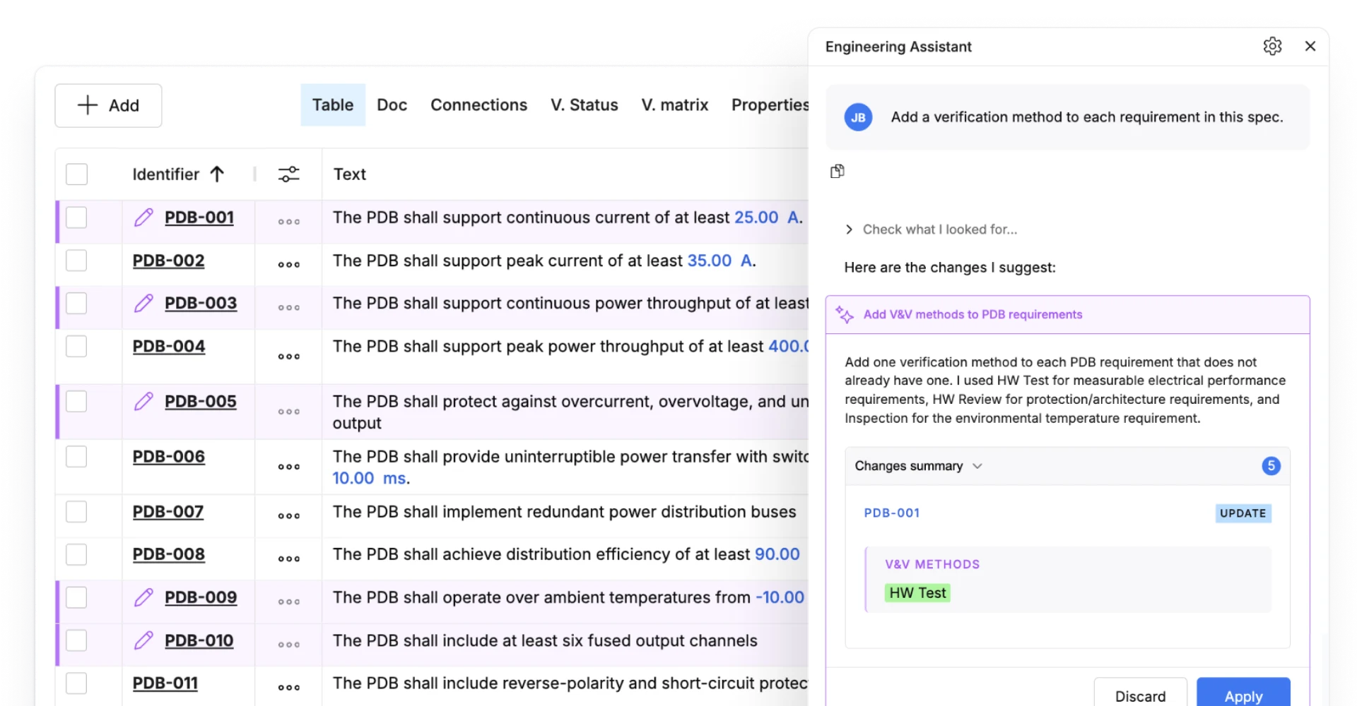Toggle the select-all checkbox in header
Screen dimensions: 1357x706
(x=76, y=174)
